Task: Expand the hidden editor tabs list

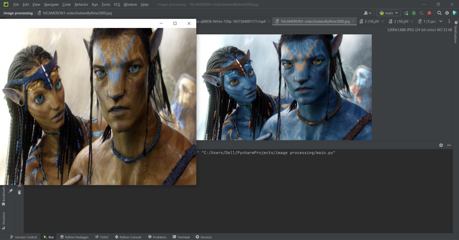Action: [441, 21]
